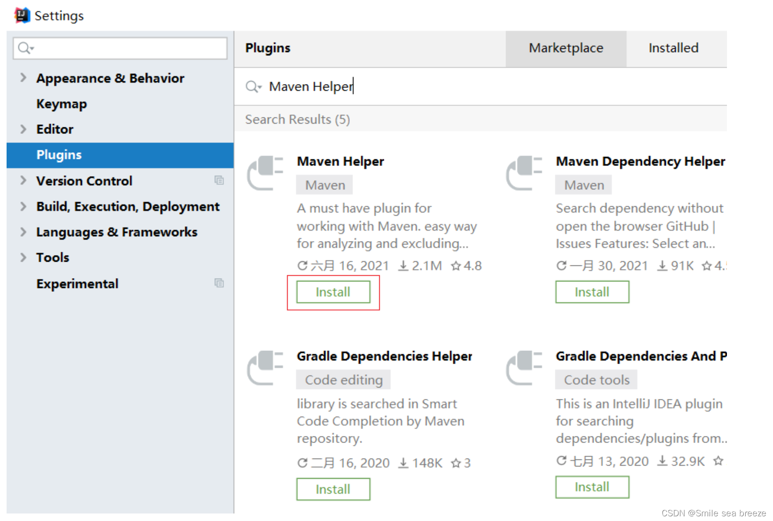The image size is (773, 521).
Task: Expand the Editor settings node
Action: [23, 129]
